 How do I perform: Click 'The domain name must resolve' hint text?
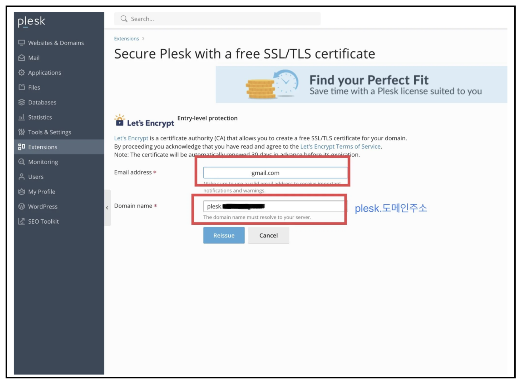click(x=257, y=217)
